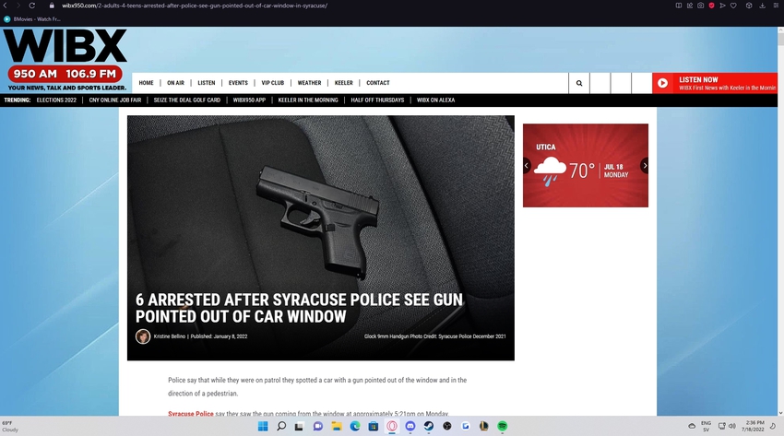Launch Microsoft Edge from taskbar
This screenshot has width=784, height=436.
tap(355, 426)
